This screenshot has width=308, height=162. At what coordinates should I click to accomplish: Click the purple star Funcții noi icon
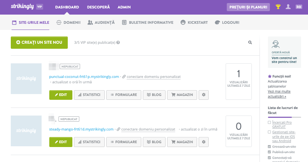[270, 76]
